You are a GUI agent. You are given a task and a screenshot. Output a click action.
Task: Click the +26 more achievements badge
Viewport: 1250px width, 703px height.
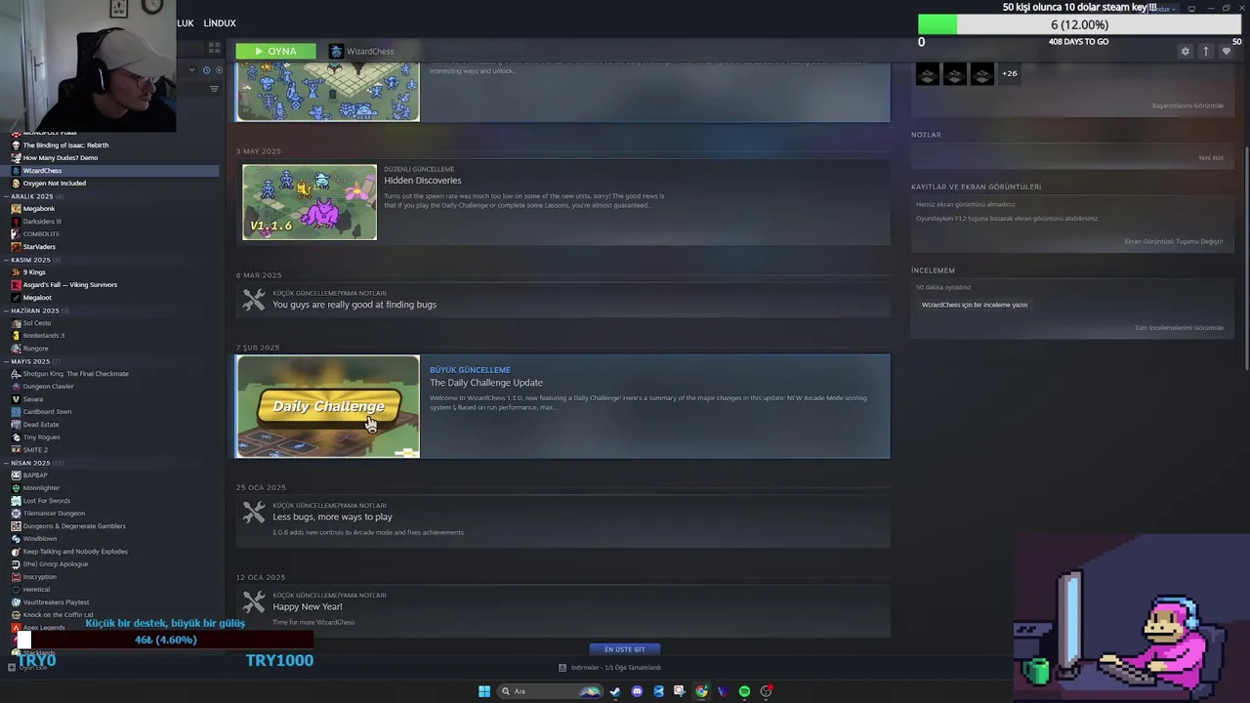point(1009,73)
